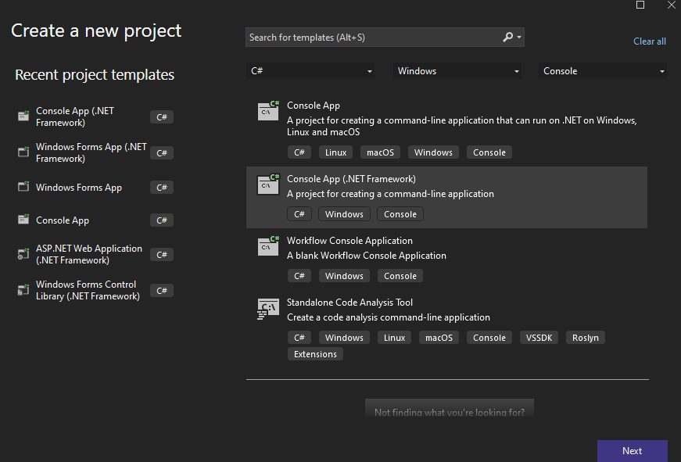Click the Console App template icon
Viewport: 681px width, 462px height.
268,111
